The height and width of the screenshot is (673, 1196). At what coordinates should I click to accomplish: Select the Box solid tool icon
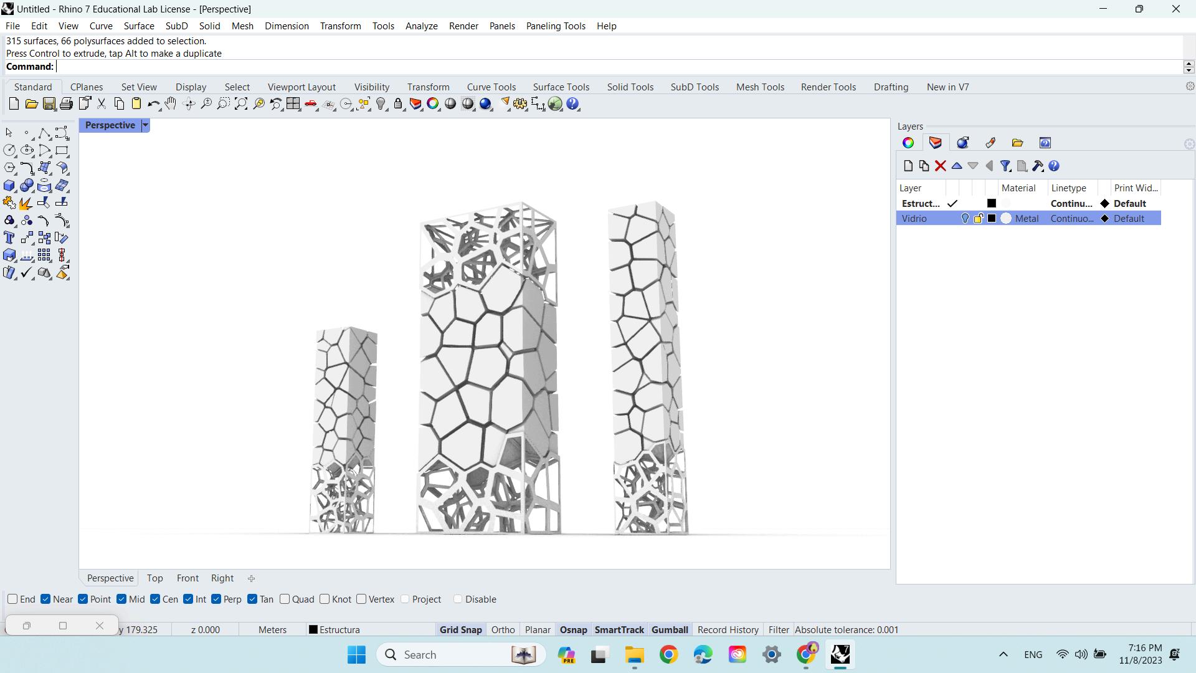9,186
